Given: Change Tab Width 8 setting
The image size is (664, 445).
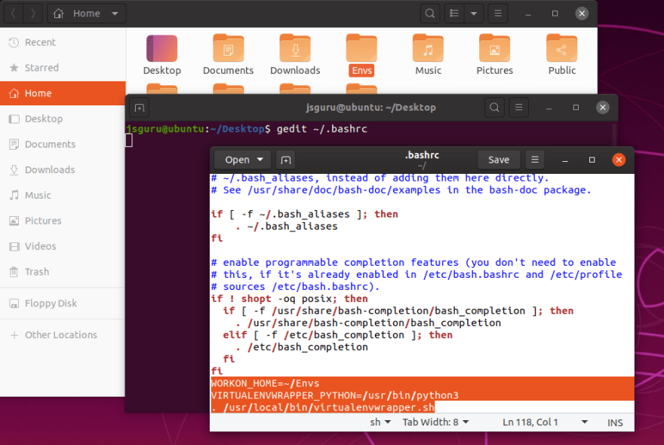Looking at the screenshot, I should [x=436, y=422].
